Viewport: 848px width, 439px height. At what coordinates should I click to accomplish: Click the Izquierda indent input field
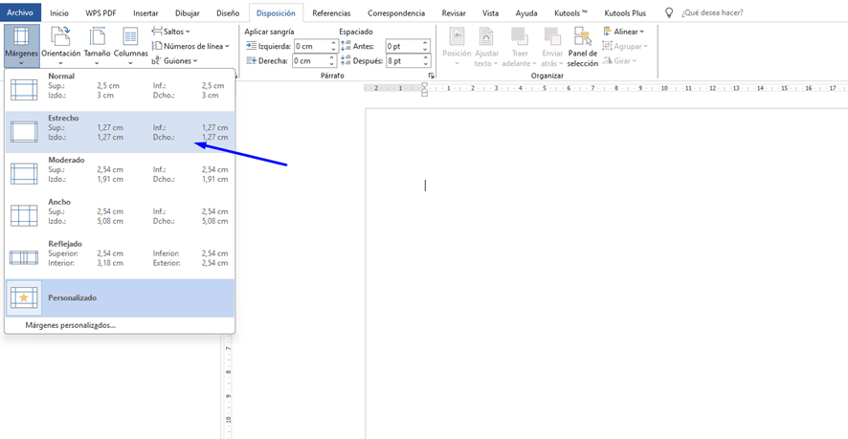point(314,46)
